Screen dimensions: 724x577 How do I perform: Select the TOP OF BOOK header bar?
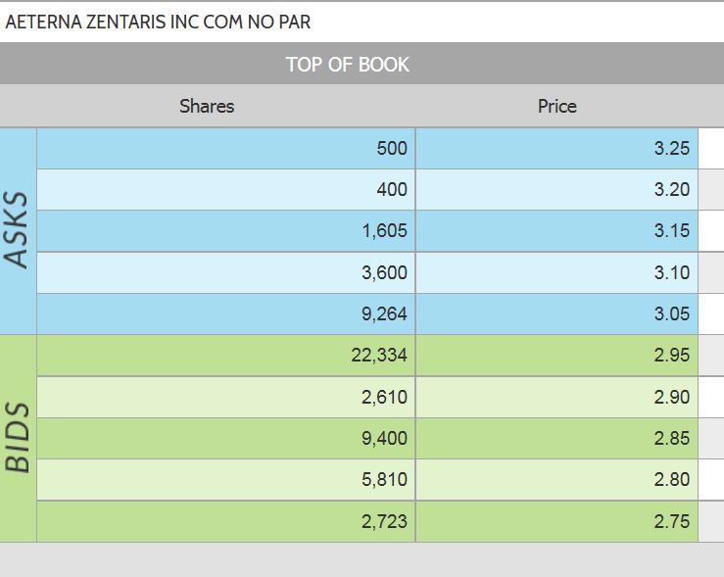pyautogui.click(x=348, y=65)
